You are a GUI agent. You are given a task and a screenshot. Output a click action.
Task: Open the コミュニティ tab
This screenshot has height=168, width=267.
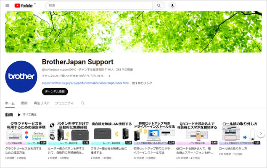tap(64, 103)
